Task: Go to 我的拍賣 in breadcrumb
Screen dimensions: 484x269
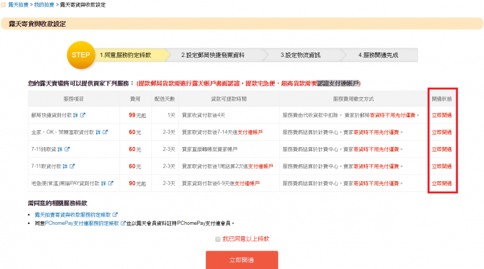Action: click(x=44, y=5)
